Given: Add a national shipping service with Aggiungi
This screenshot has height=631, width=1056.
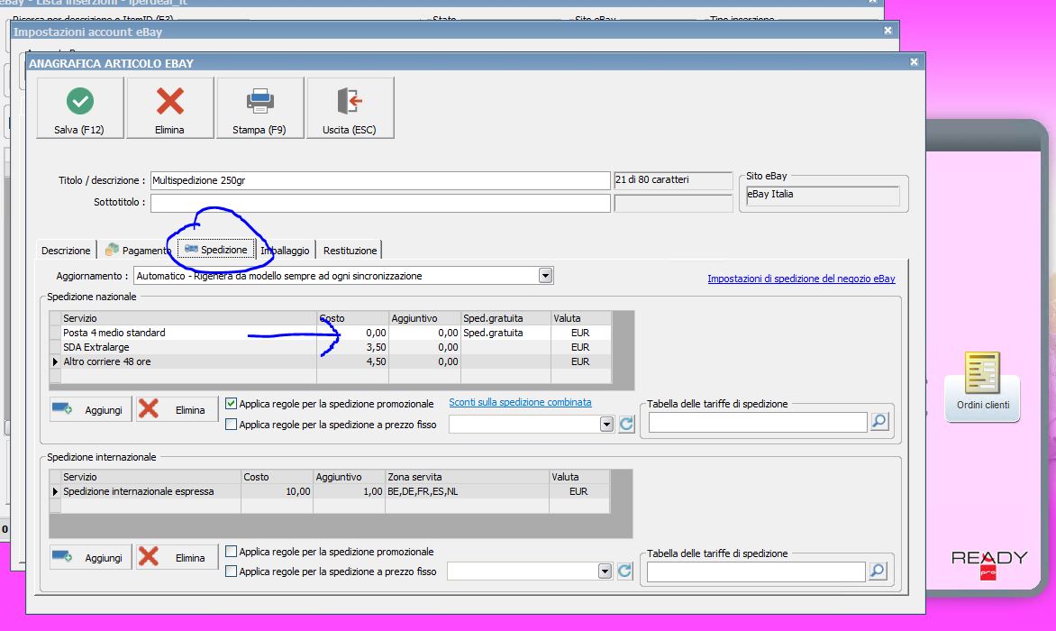Looking at the screenshot, I should pos(91,409).
